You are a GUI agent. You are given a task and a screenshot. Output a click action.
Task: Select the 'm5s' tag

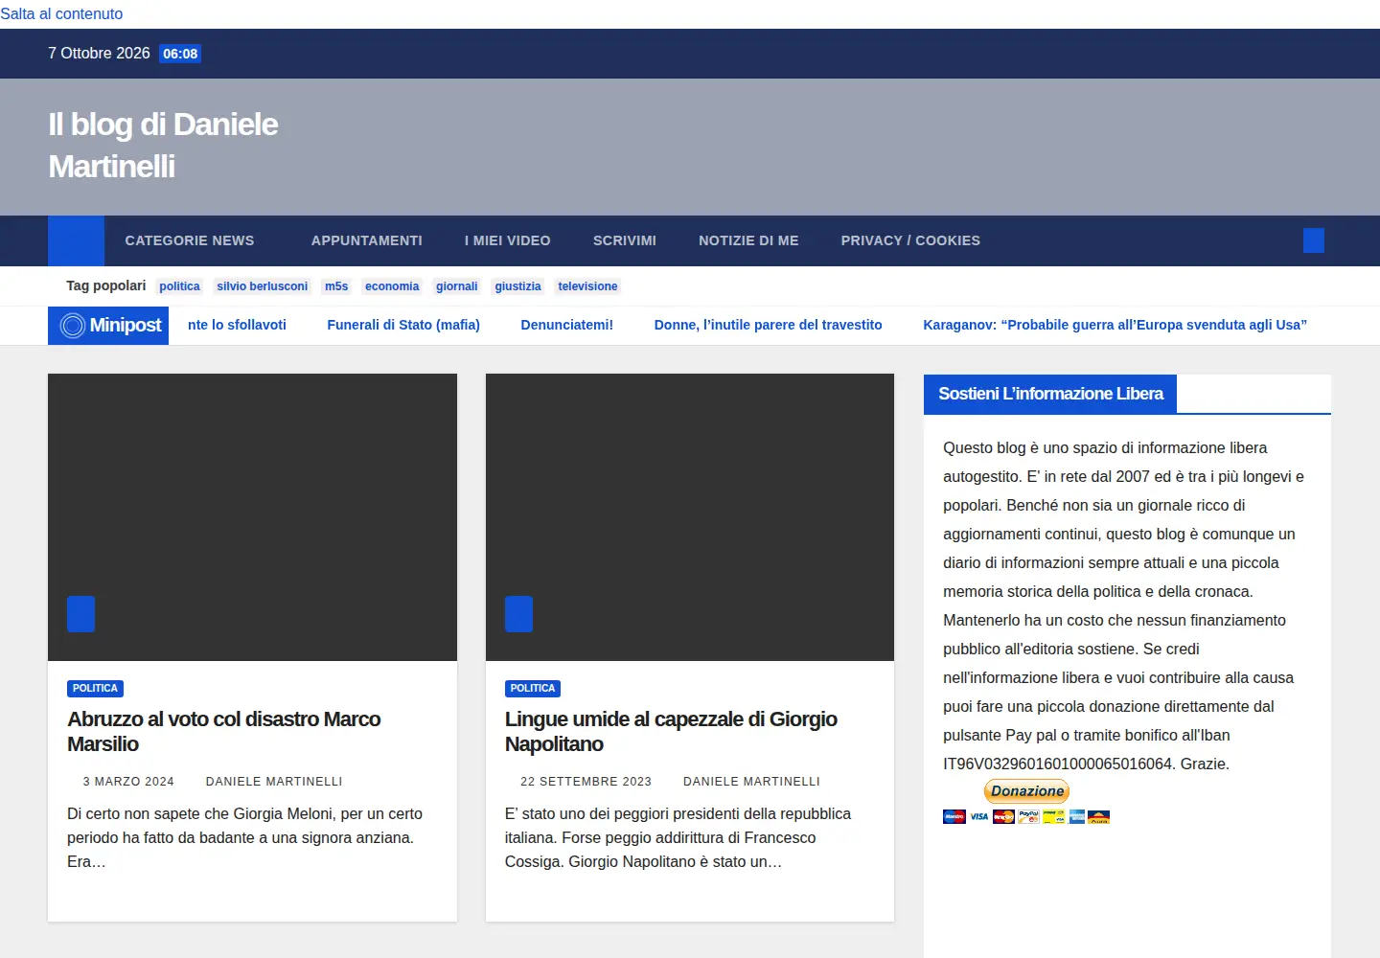tap(336, 286)
